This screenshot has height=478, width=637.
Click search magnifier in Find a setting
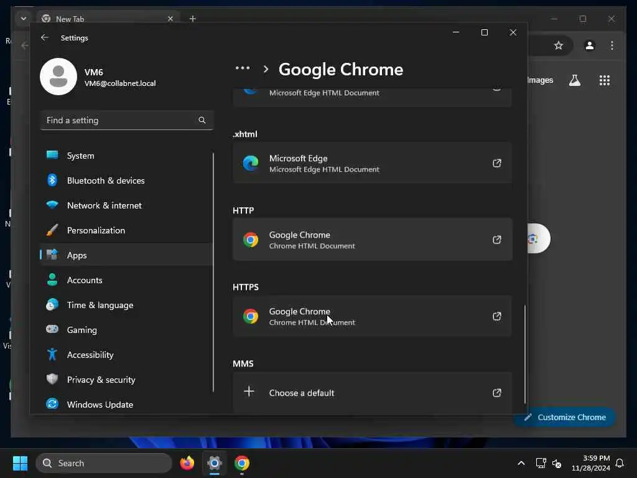click(x=202, y=120)
